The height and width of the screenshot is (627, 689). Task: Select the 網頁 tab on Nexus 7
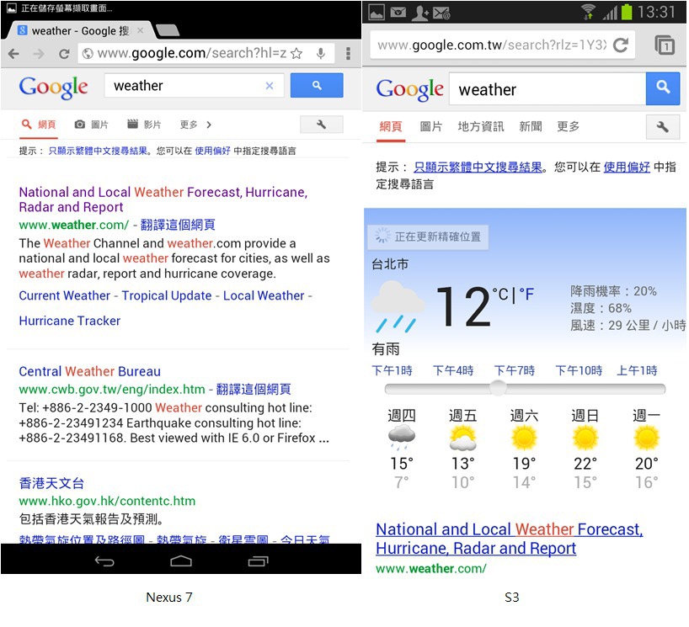pos(39,125)
